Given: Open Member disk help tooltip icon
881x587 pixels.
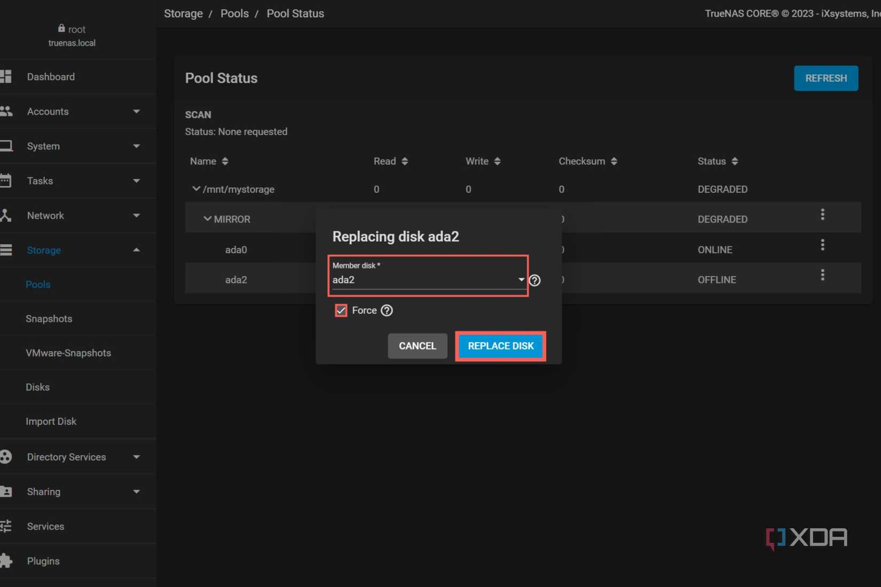Looking at the screenshot, I should coord(534,280).
